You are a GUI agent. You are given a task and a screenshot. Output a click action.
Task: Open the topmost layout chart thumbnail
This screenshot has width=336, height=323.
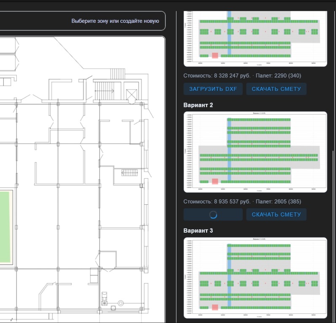pyautogui.click(x=255, y=38)
